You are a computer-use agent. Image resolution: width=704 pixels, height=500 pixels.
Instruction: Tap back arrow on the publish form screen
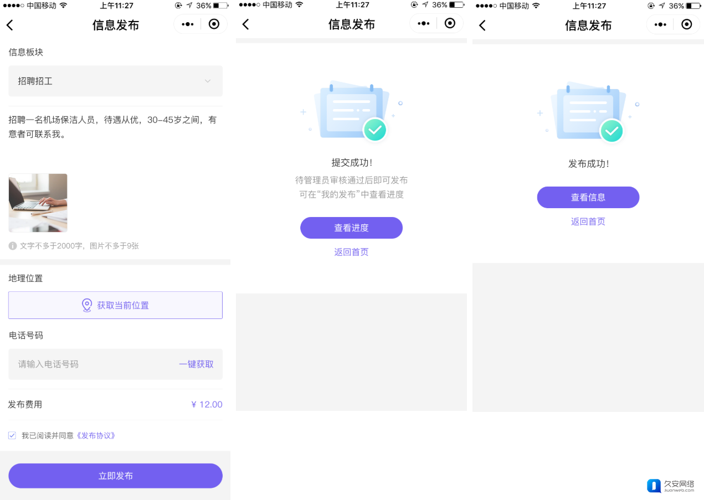(x=10, y=25)
